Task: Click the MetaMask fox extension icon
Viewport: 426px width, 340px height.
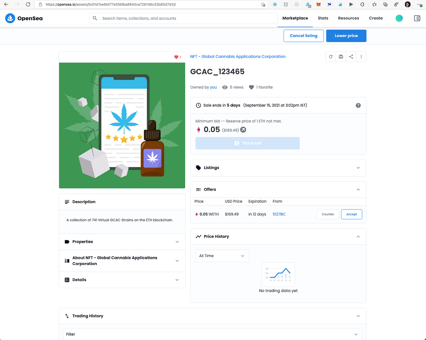Action: 319,5
